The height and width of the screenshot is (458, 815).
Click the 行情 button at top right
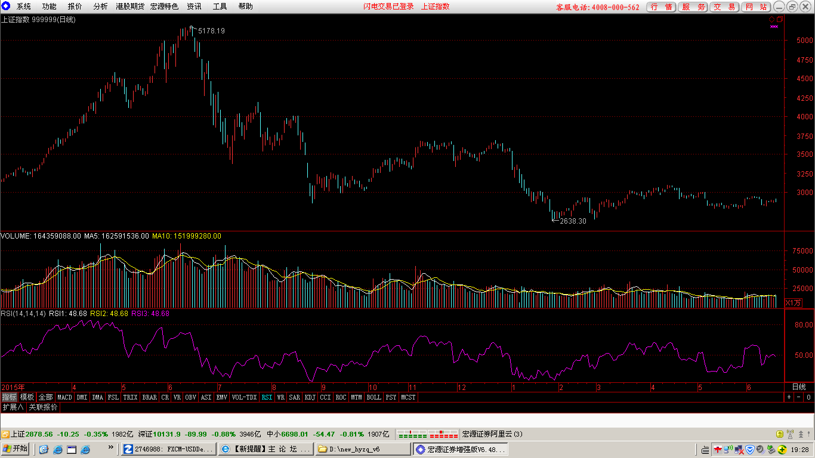point(661,7)
